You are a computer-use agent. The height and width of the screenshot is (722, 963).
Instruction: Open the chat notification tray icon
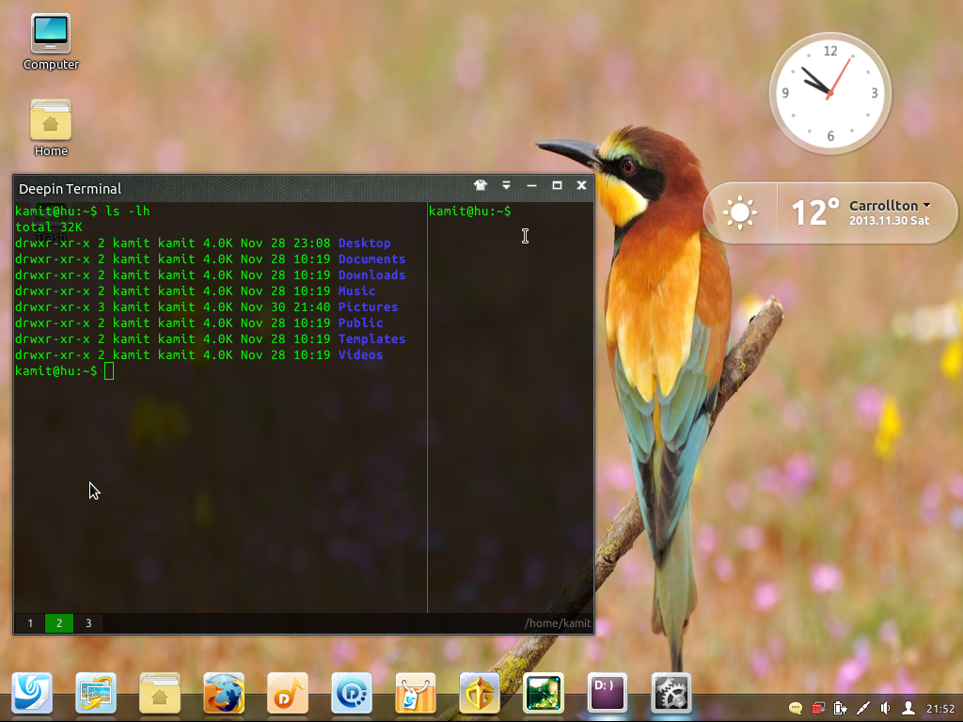click(796, 708)
